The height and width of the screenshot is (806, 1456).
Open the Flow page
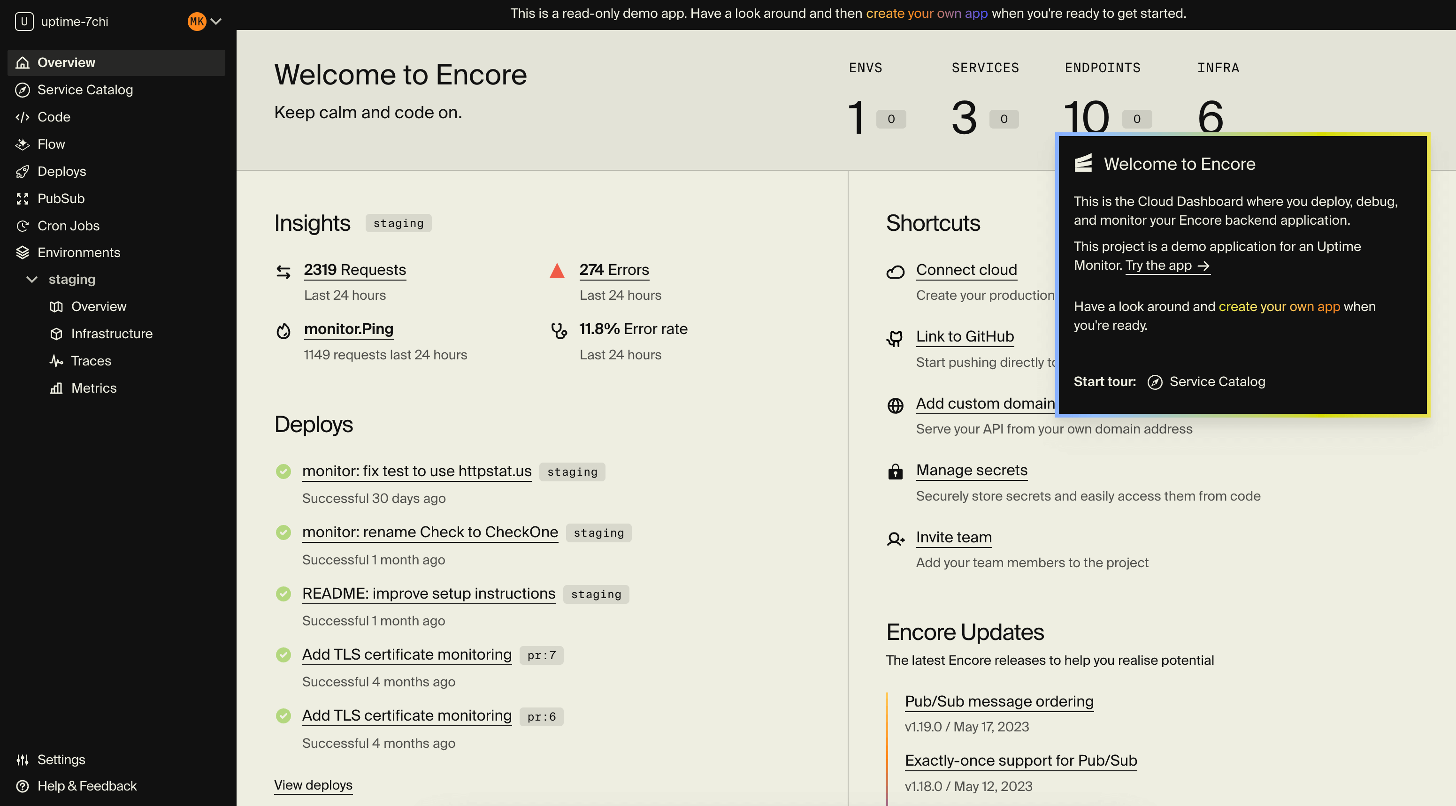pyautogui.click(x=116, y=144)
